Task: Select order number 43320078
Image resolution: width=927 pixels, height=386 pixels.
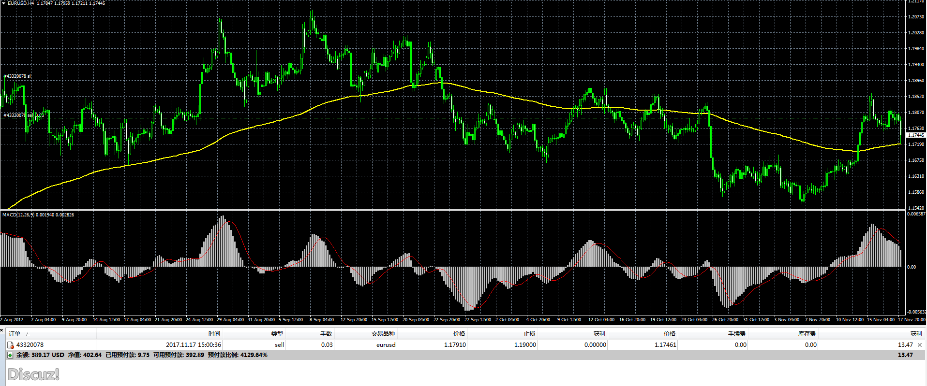Action: click(30, 345)
